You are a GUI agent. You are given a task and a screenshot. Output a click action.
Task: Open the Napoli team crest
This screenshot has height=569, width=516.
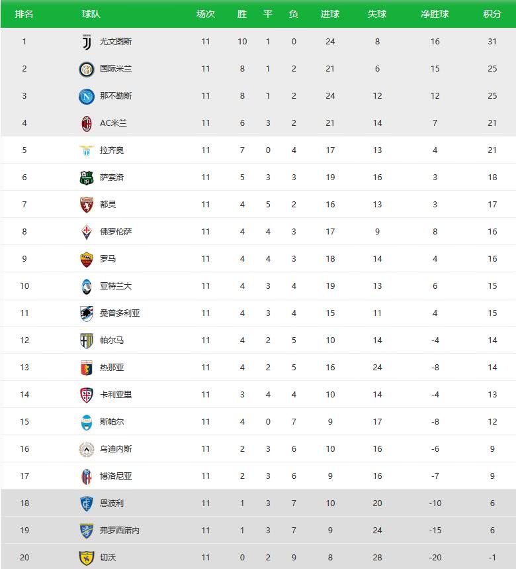coord(87,96)
